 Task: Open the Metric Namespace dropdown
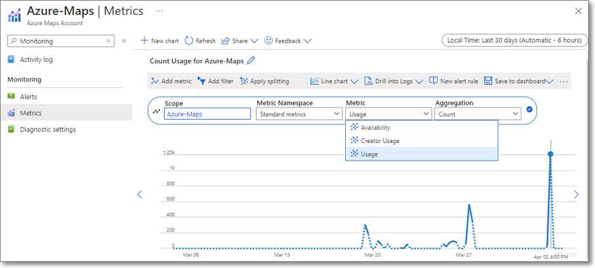(299, 114)
